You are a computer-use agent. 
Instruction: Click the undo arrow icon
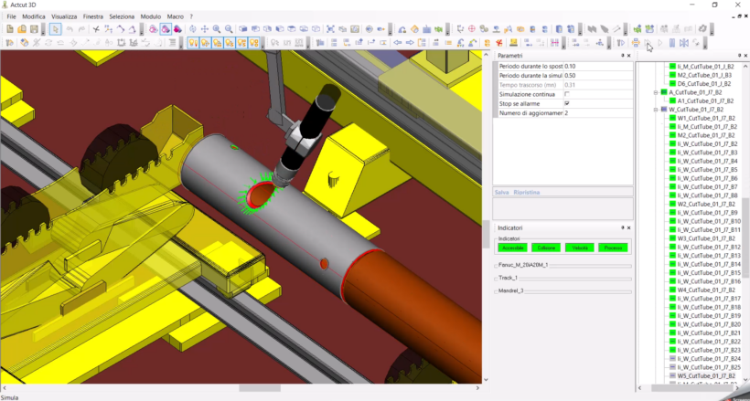point(70,29)
